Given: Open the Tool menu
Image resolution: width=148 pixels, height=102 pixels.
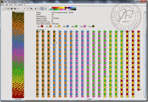Looking at the screenshot, I should (15, 5).
